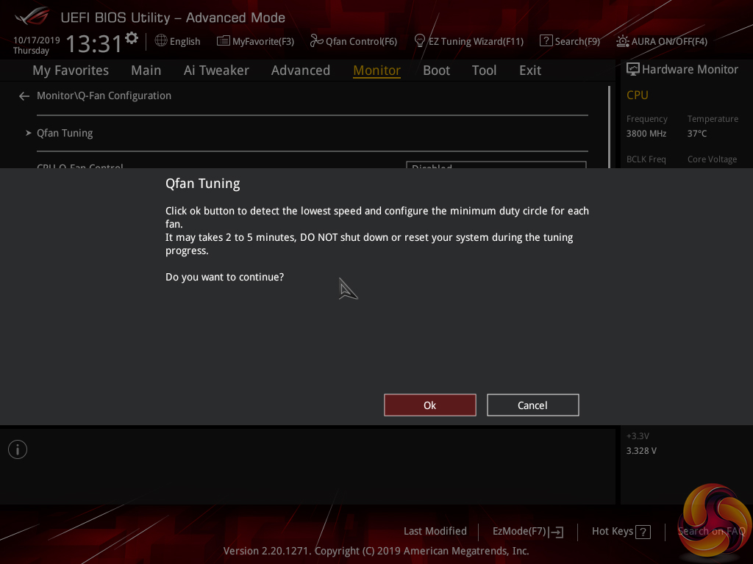
Task: Switch to the Ai Tweaker tab
Action: click(216, 70)
